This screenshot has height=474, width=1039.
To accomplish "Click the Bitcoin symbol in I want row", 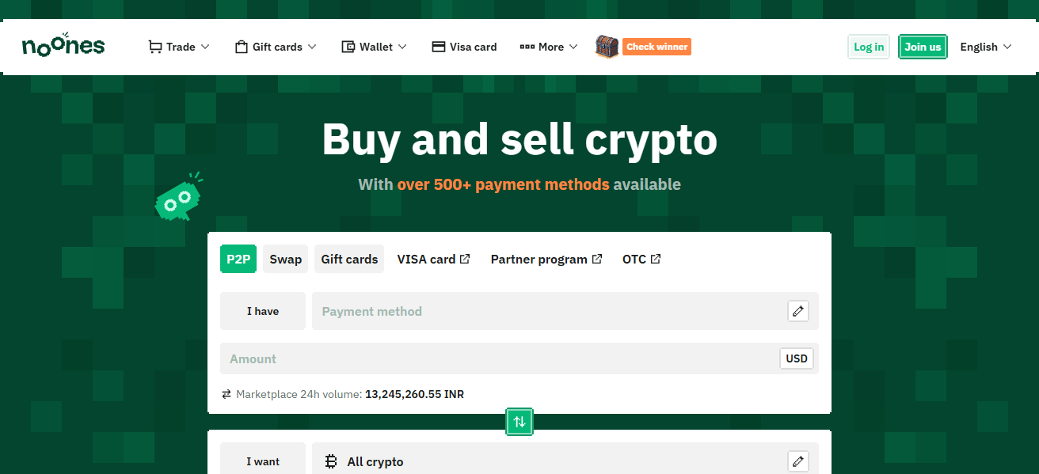I will click(332, 461).
